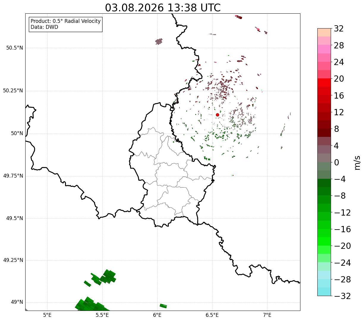
Task: Pick the bright red 20 m/s colorbar band
Action: [x=324, y=83]
